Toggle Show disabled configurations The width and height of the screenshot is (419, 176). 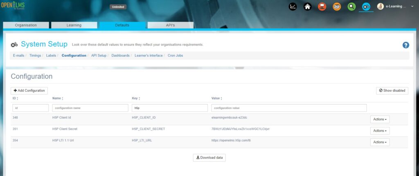point(392,90)
